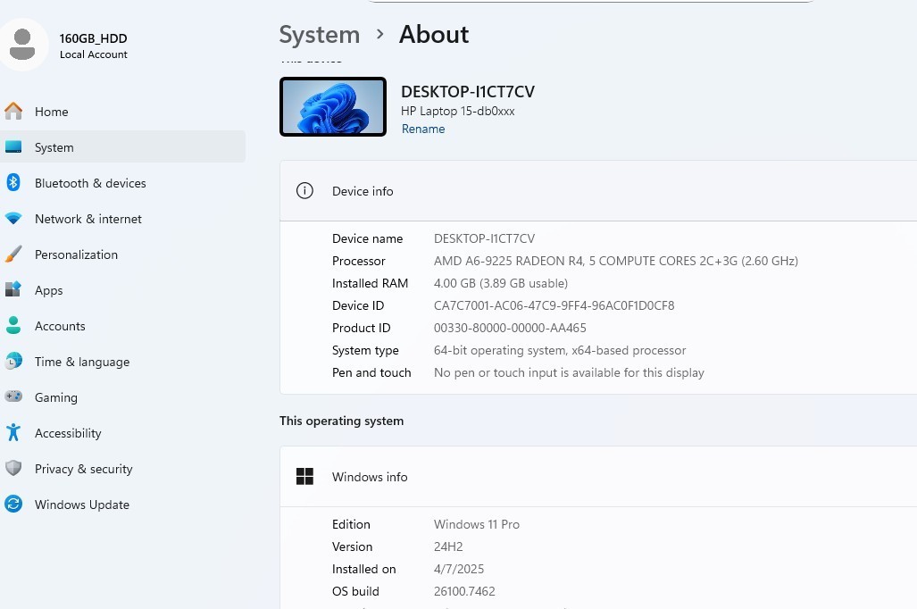Open Accessibility settings

point(123,432)
